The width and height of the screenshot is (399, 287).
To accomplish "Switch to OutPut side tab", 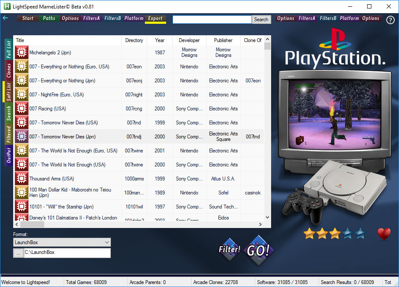I will (x=8, y=155).
